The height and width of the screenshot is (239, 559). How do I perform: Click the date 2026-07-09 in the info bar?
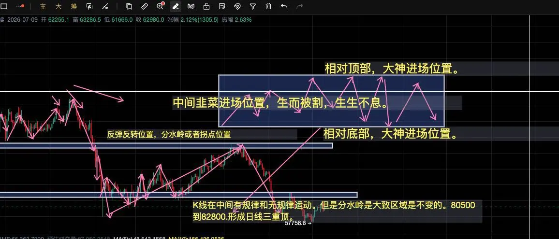click(x=22, y=20)
